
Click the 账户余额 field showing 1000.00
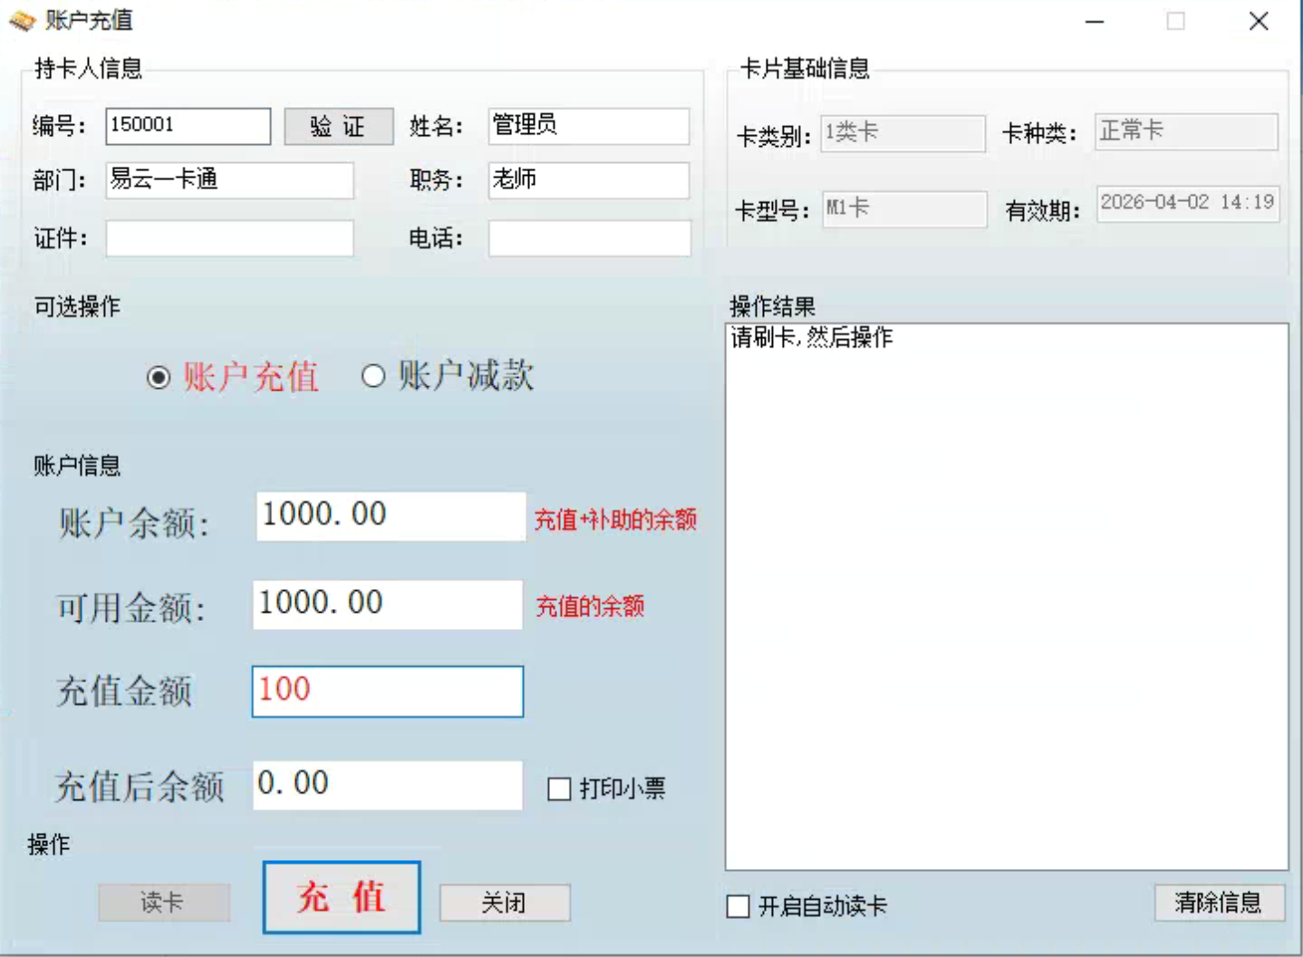[391, 517]
